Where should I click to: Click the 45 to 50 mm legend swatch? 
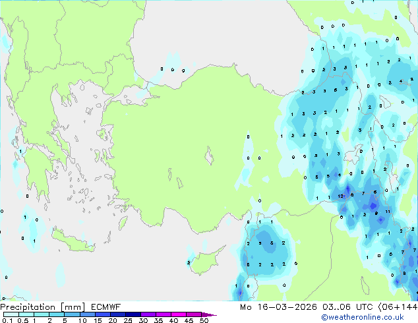pyautogui.click(x=194, y=314)
